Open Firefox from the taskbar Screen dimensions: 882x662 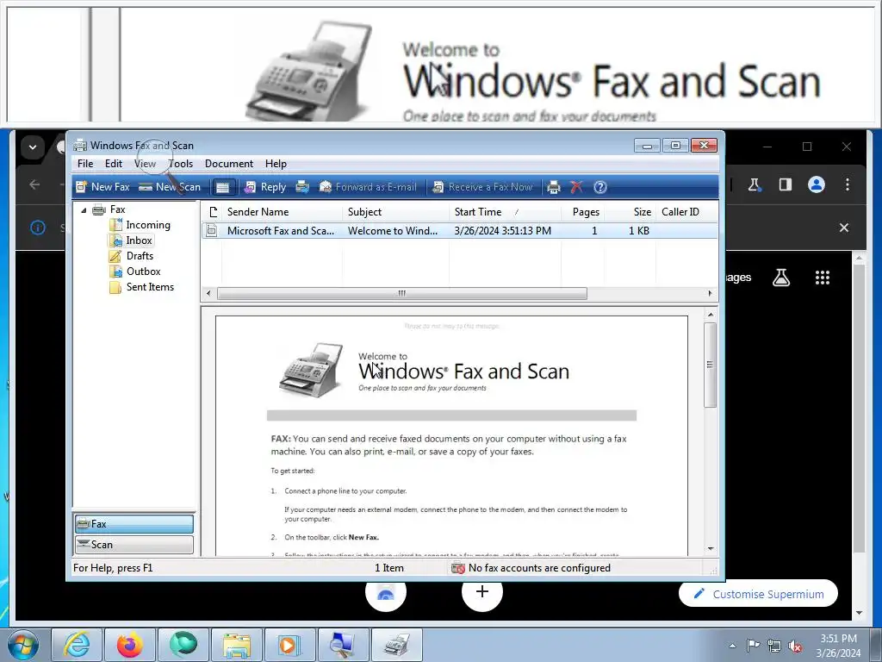129,645
